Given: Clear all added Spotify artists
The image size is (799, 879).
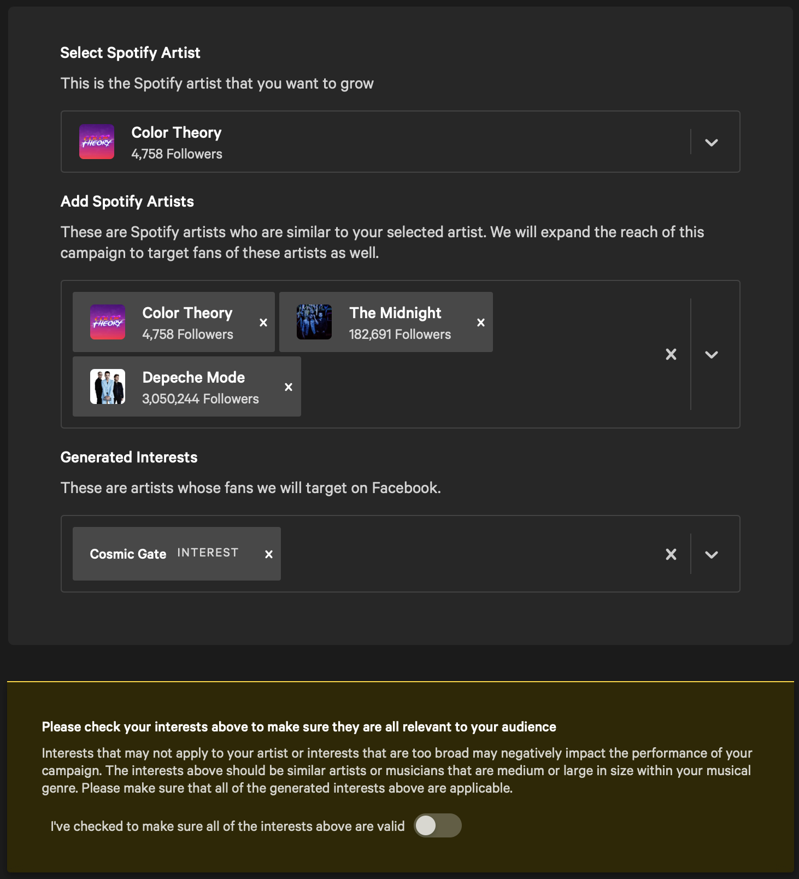Looking at the screenshot, I should 671,354.
